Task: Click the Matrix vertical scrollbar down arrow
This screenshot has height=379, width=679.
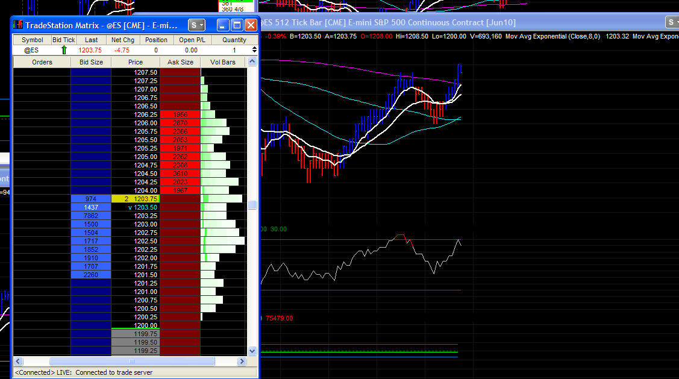Action: pos(252,351)
